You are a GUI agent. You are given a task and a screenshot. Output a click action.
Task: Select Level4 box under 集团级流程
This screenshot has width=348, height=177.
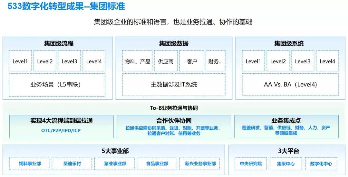click(94, 61)
